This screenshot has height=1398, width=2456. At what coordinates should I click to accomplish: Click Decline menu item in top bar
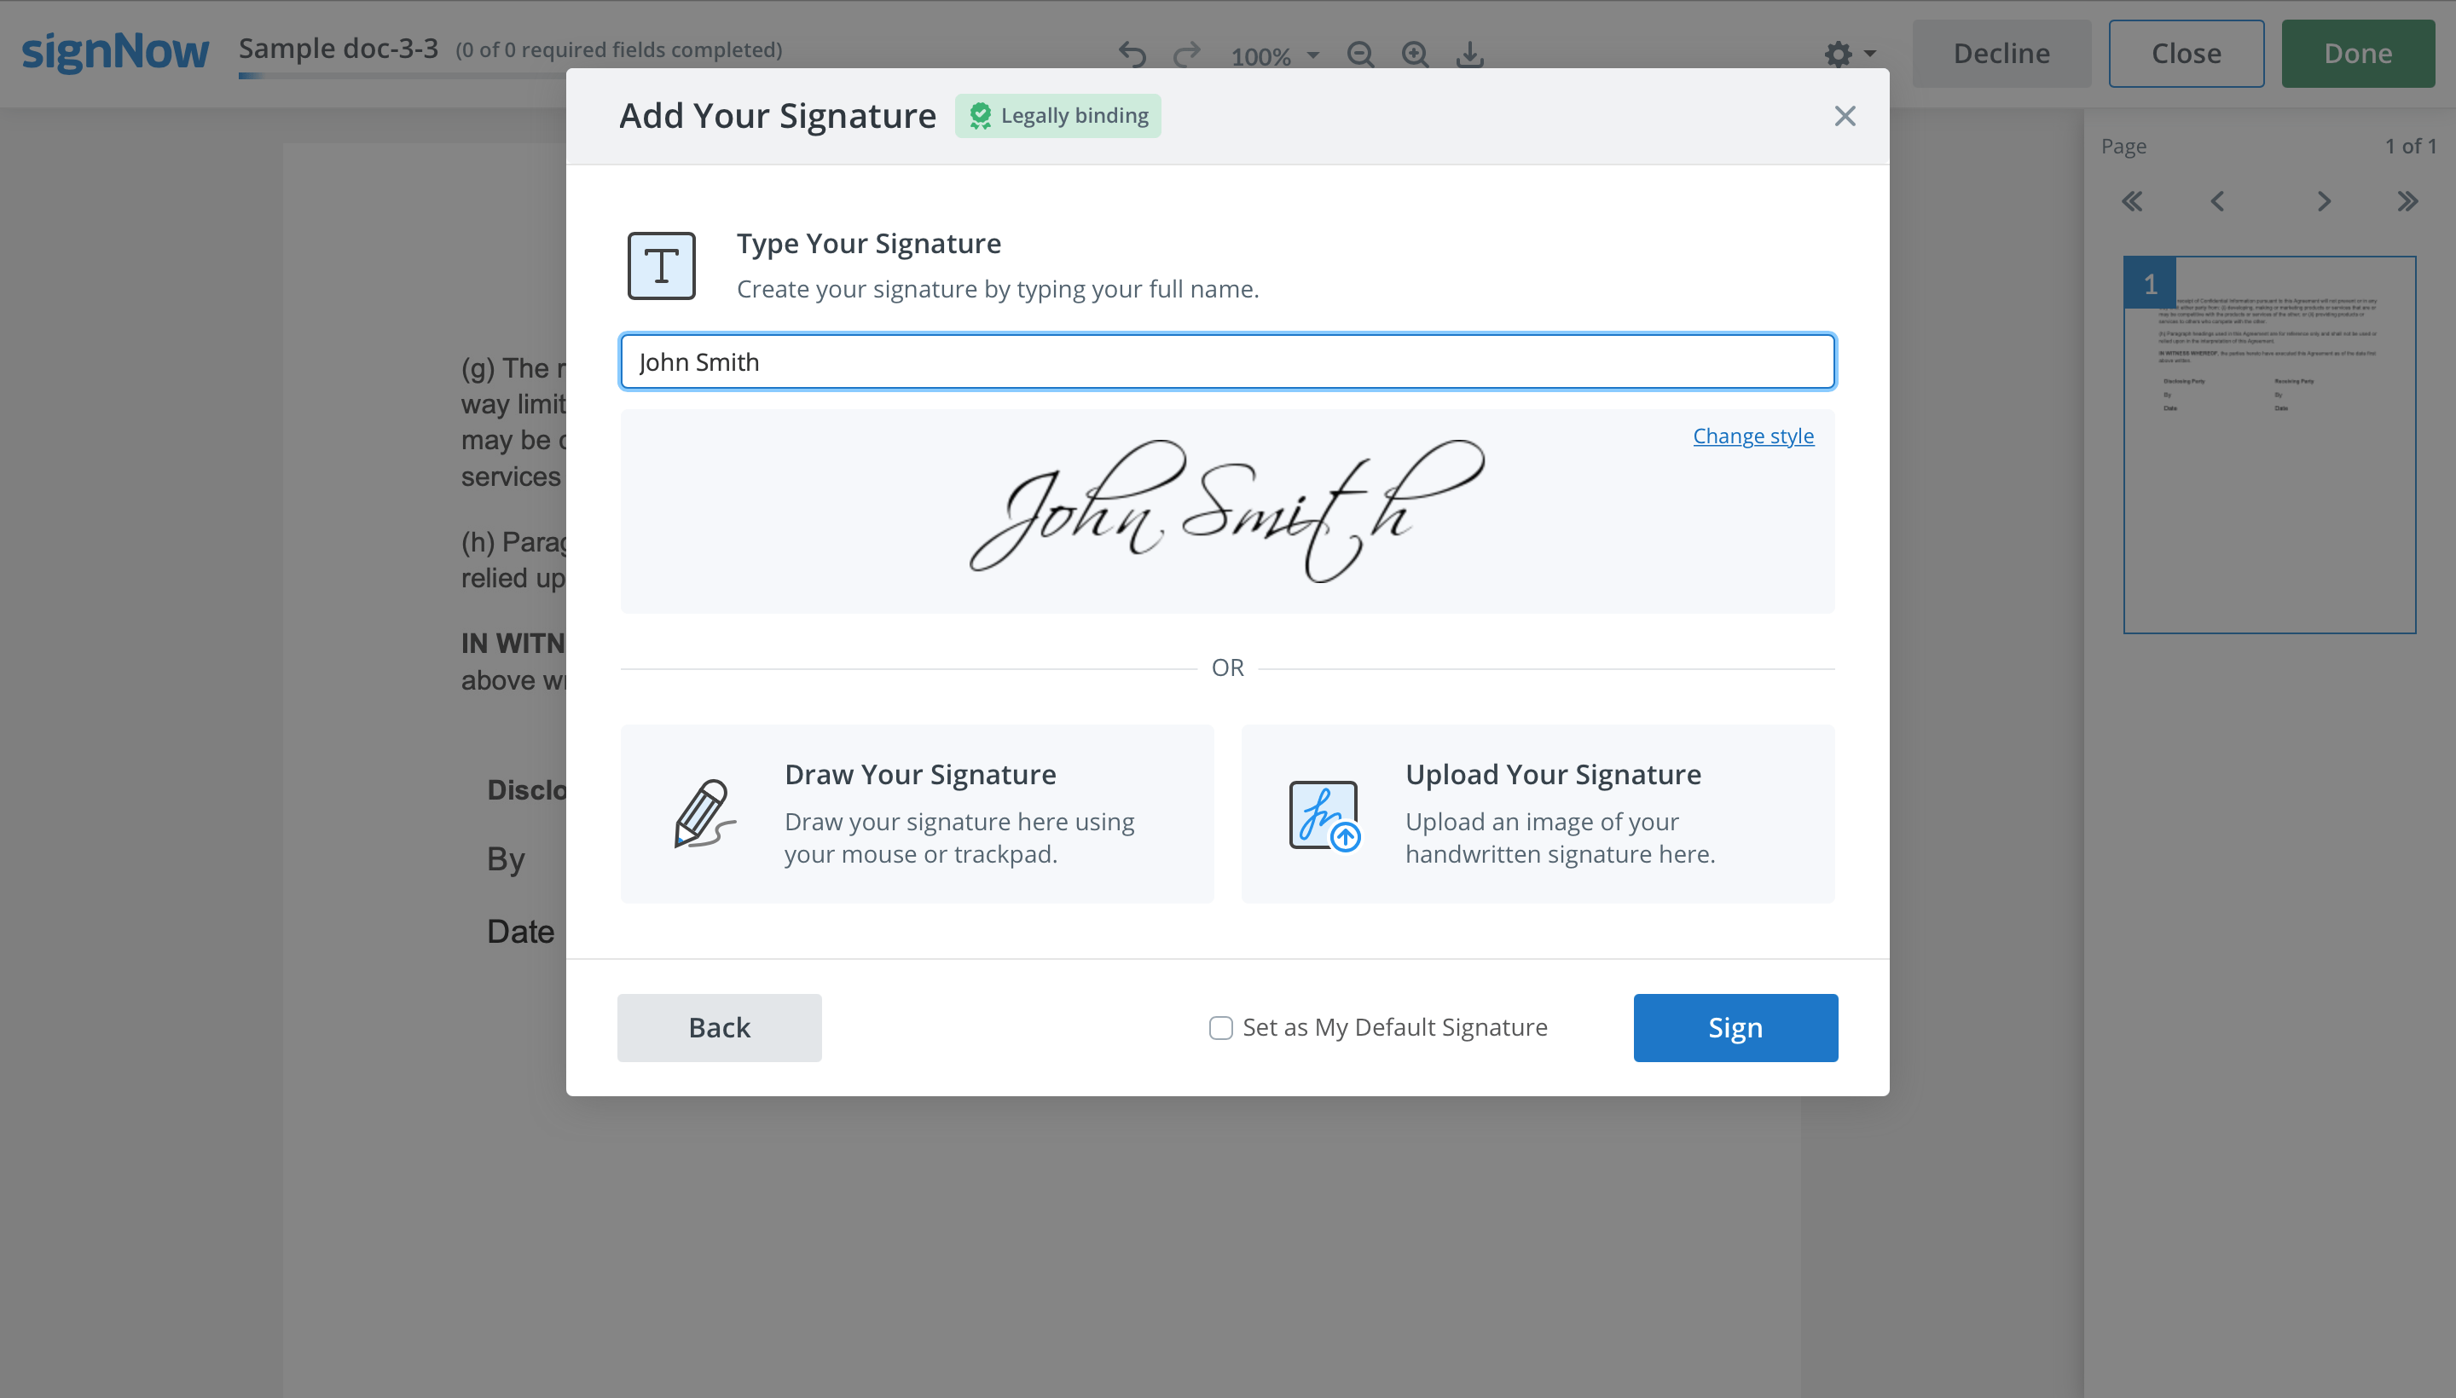coord(1999,54)
